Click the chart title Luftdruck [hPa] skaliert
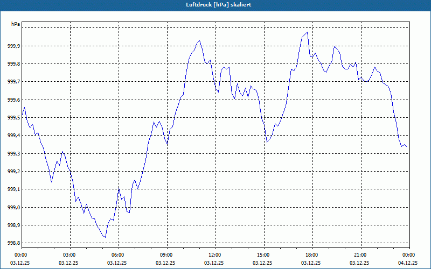Image resolution: width=431 pixels, height=269 pixels. (x=218, y=5)
